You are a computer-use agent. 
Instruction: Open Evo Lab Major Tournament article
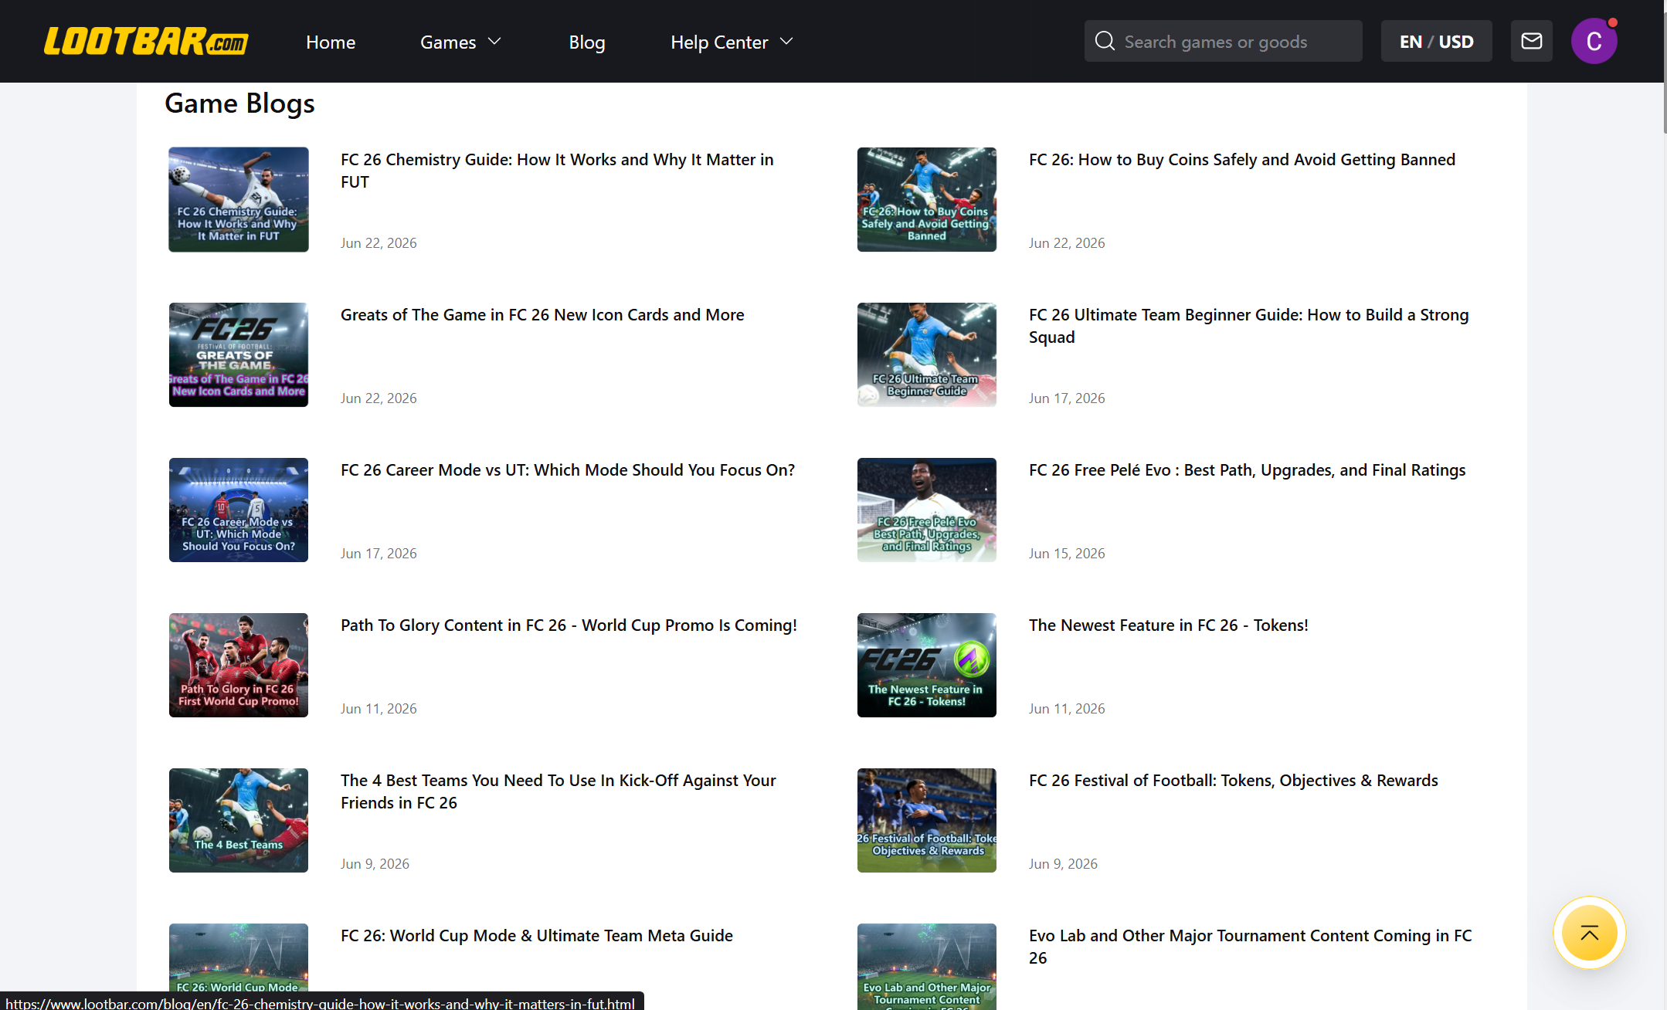click(1251, 947)
